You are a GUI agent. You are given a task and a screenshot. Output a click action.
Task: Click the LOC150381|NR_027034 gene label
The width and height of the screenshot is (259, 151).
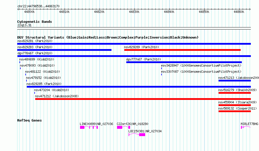point(145,131)
